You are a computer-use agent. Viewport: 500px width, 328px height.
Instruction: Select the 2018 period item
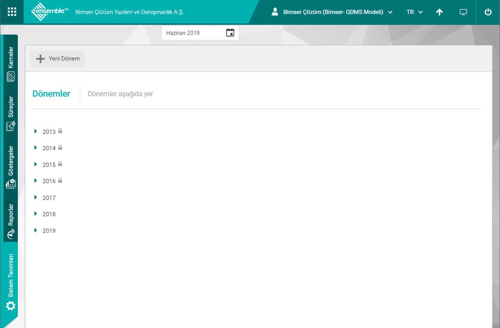[x=49, y=214]
